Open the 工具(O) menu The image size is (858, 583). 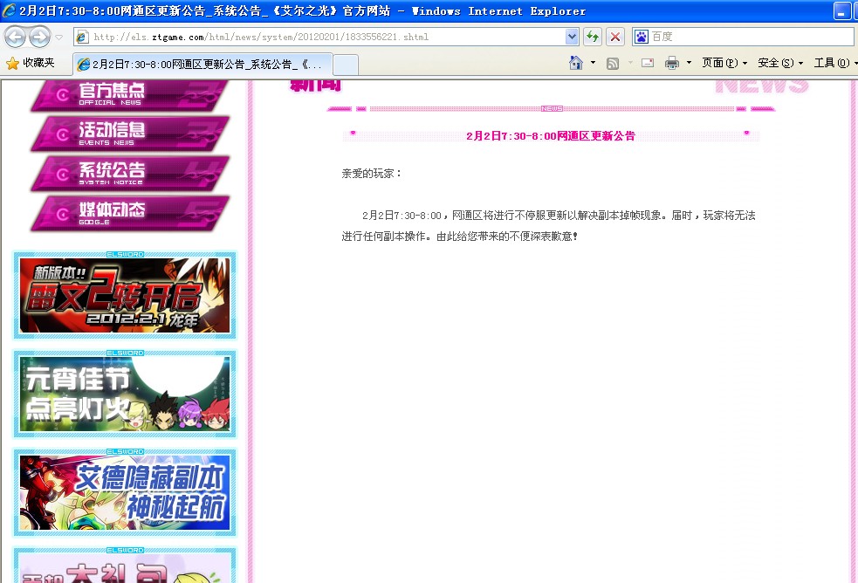click(835, 63)
